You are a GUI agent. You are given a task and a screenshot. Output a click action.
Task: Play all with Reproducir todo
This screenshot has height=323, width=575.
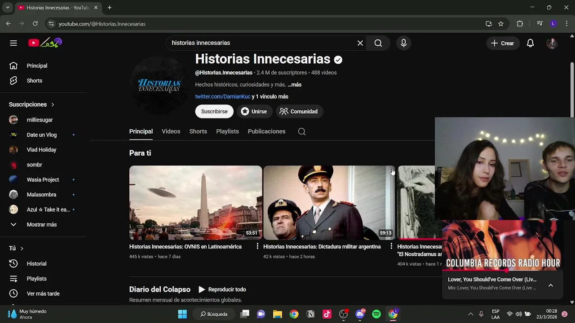point(222,289)
